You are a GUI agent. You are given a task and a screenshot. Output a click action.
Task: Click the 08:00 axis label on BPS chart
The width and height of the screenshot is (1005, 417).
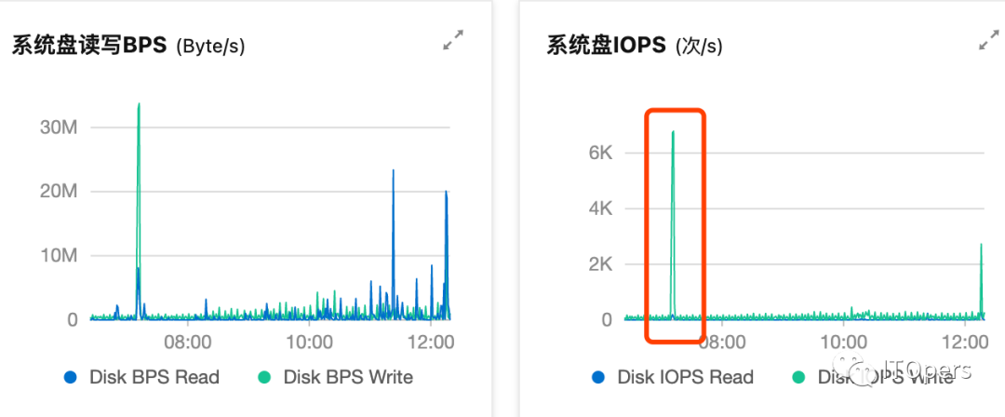click(x=191, y=341)
